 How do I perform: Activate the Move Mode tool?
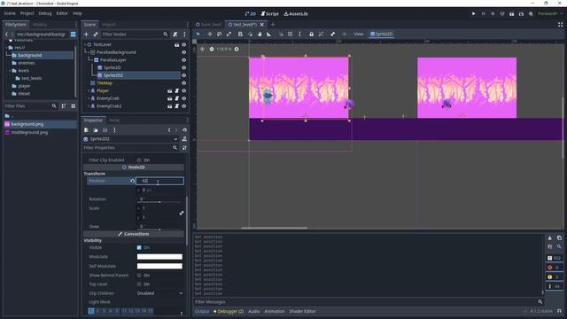210,34
